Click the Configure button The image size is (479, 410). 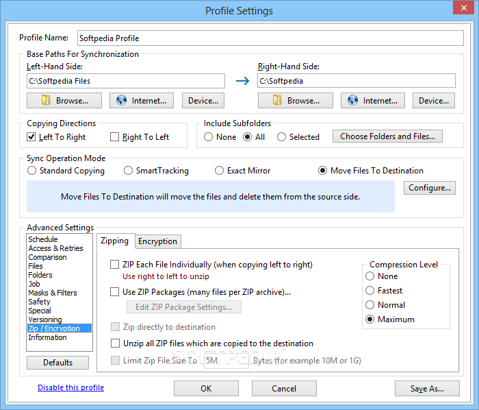[430, 188]
